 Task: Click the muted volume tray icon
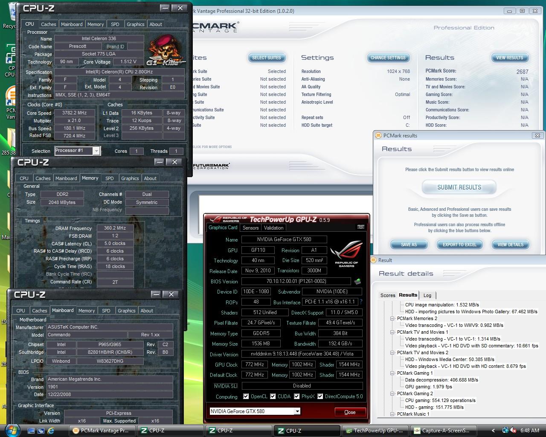click(x=513, y=431)
